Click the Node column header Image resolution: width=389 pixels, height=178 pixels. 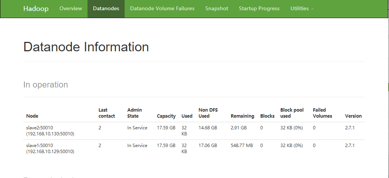(x=32, y=116)
